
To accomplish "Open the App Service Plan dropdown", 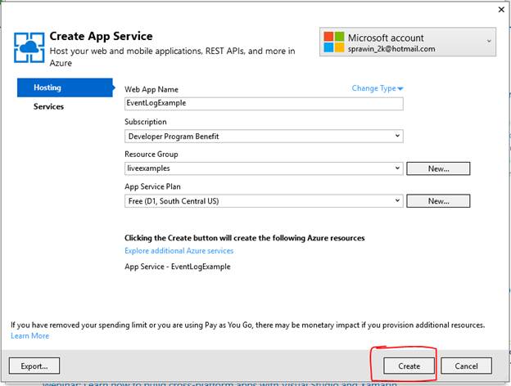I will coord(398,200).
